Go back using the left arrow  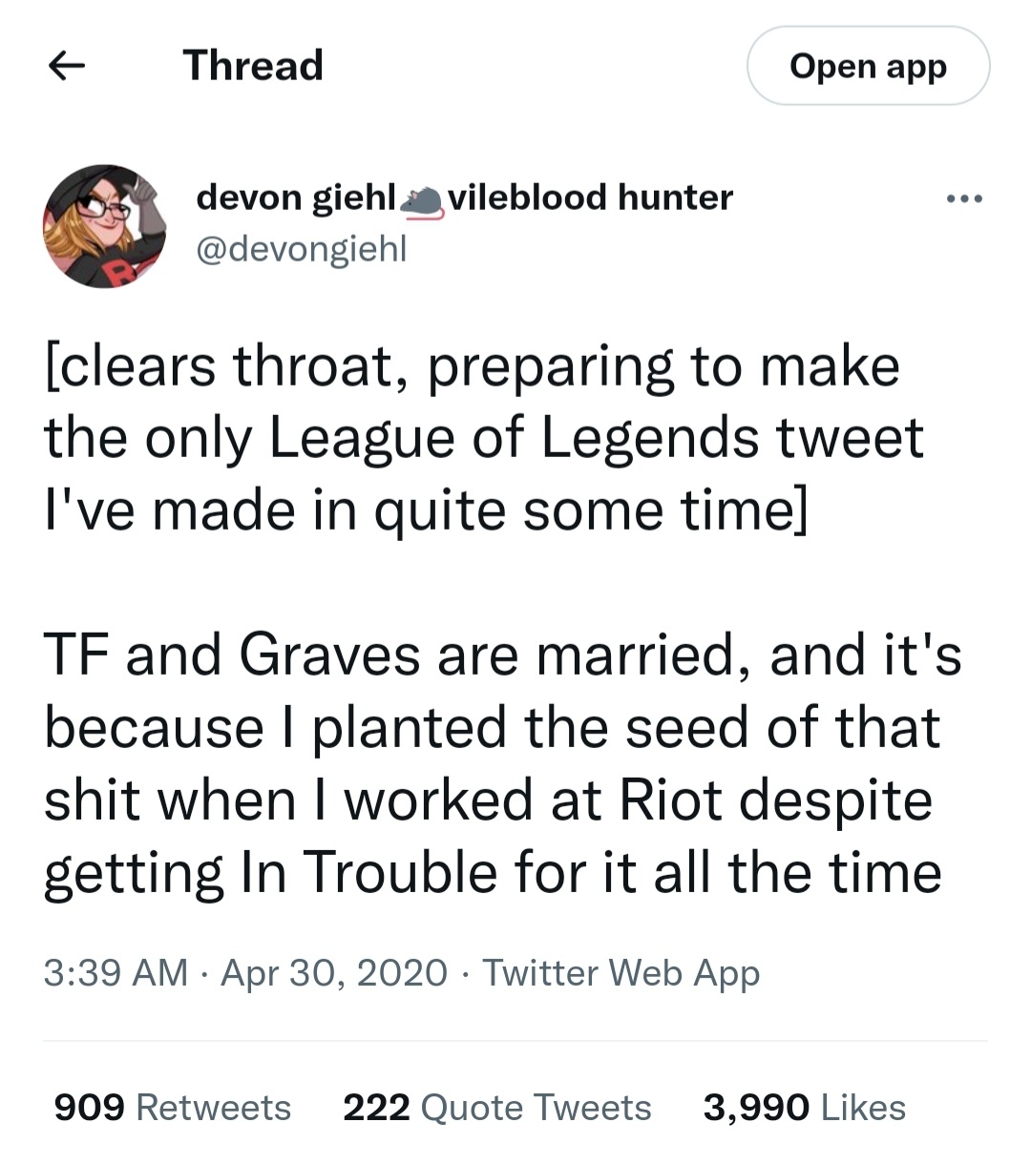click(x=67, y=66)
